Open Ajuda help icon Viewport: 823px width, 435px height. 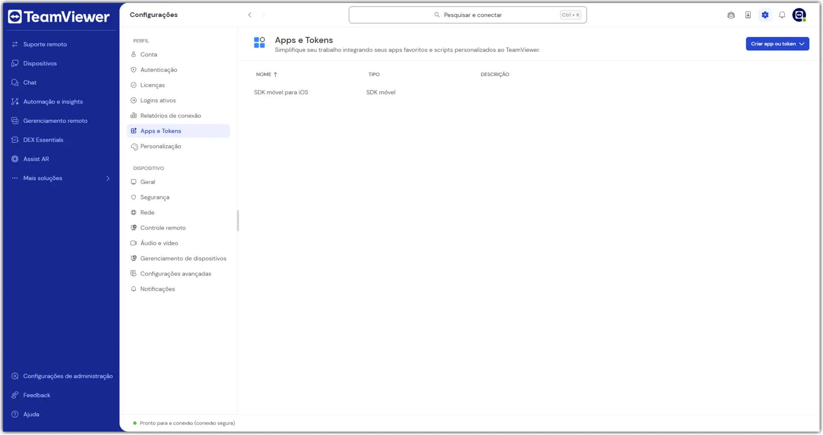[x=15, y=415]
